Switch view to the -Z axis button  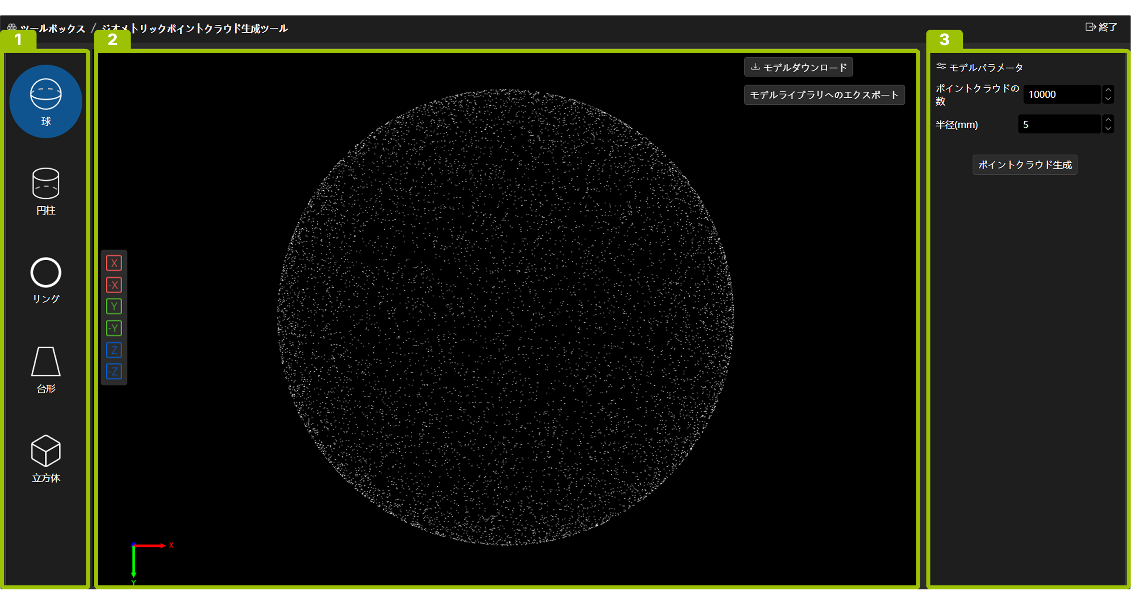tap(114, 371)
